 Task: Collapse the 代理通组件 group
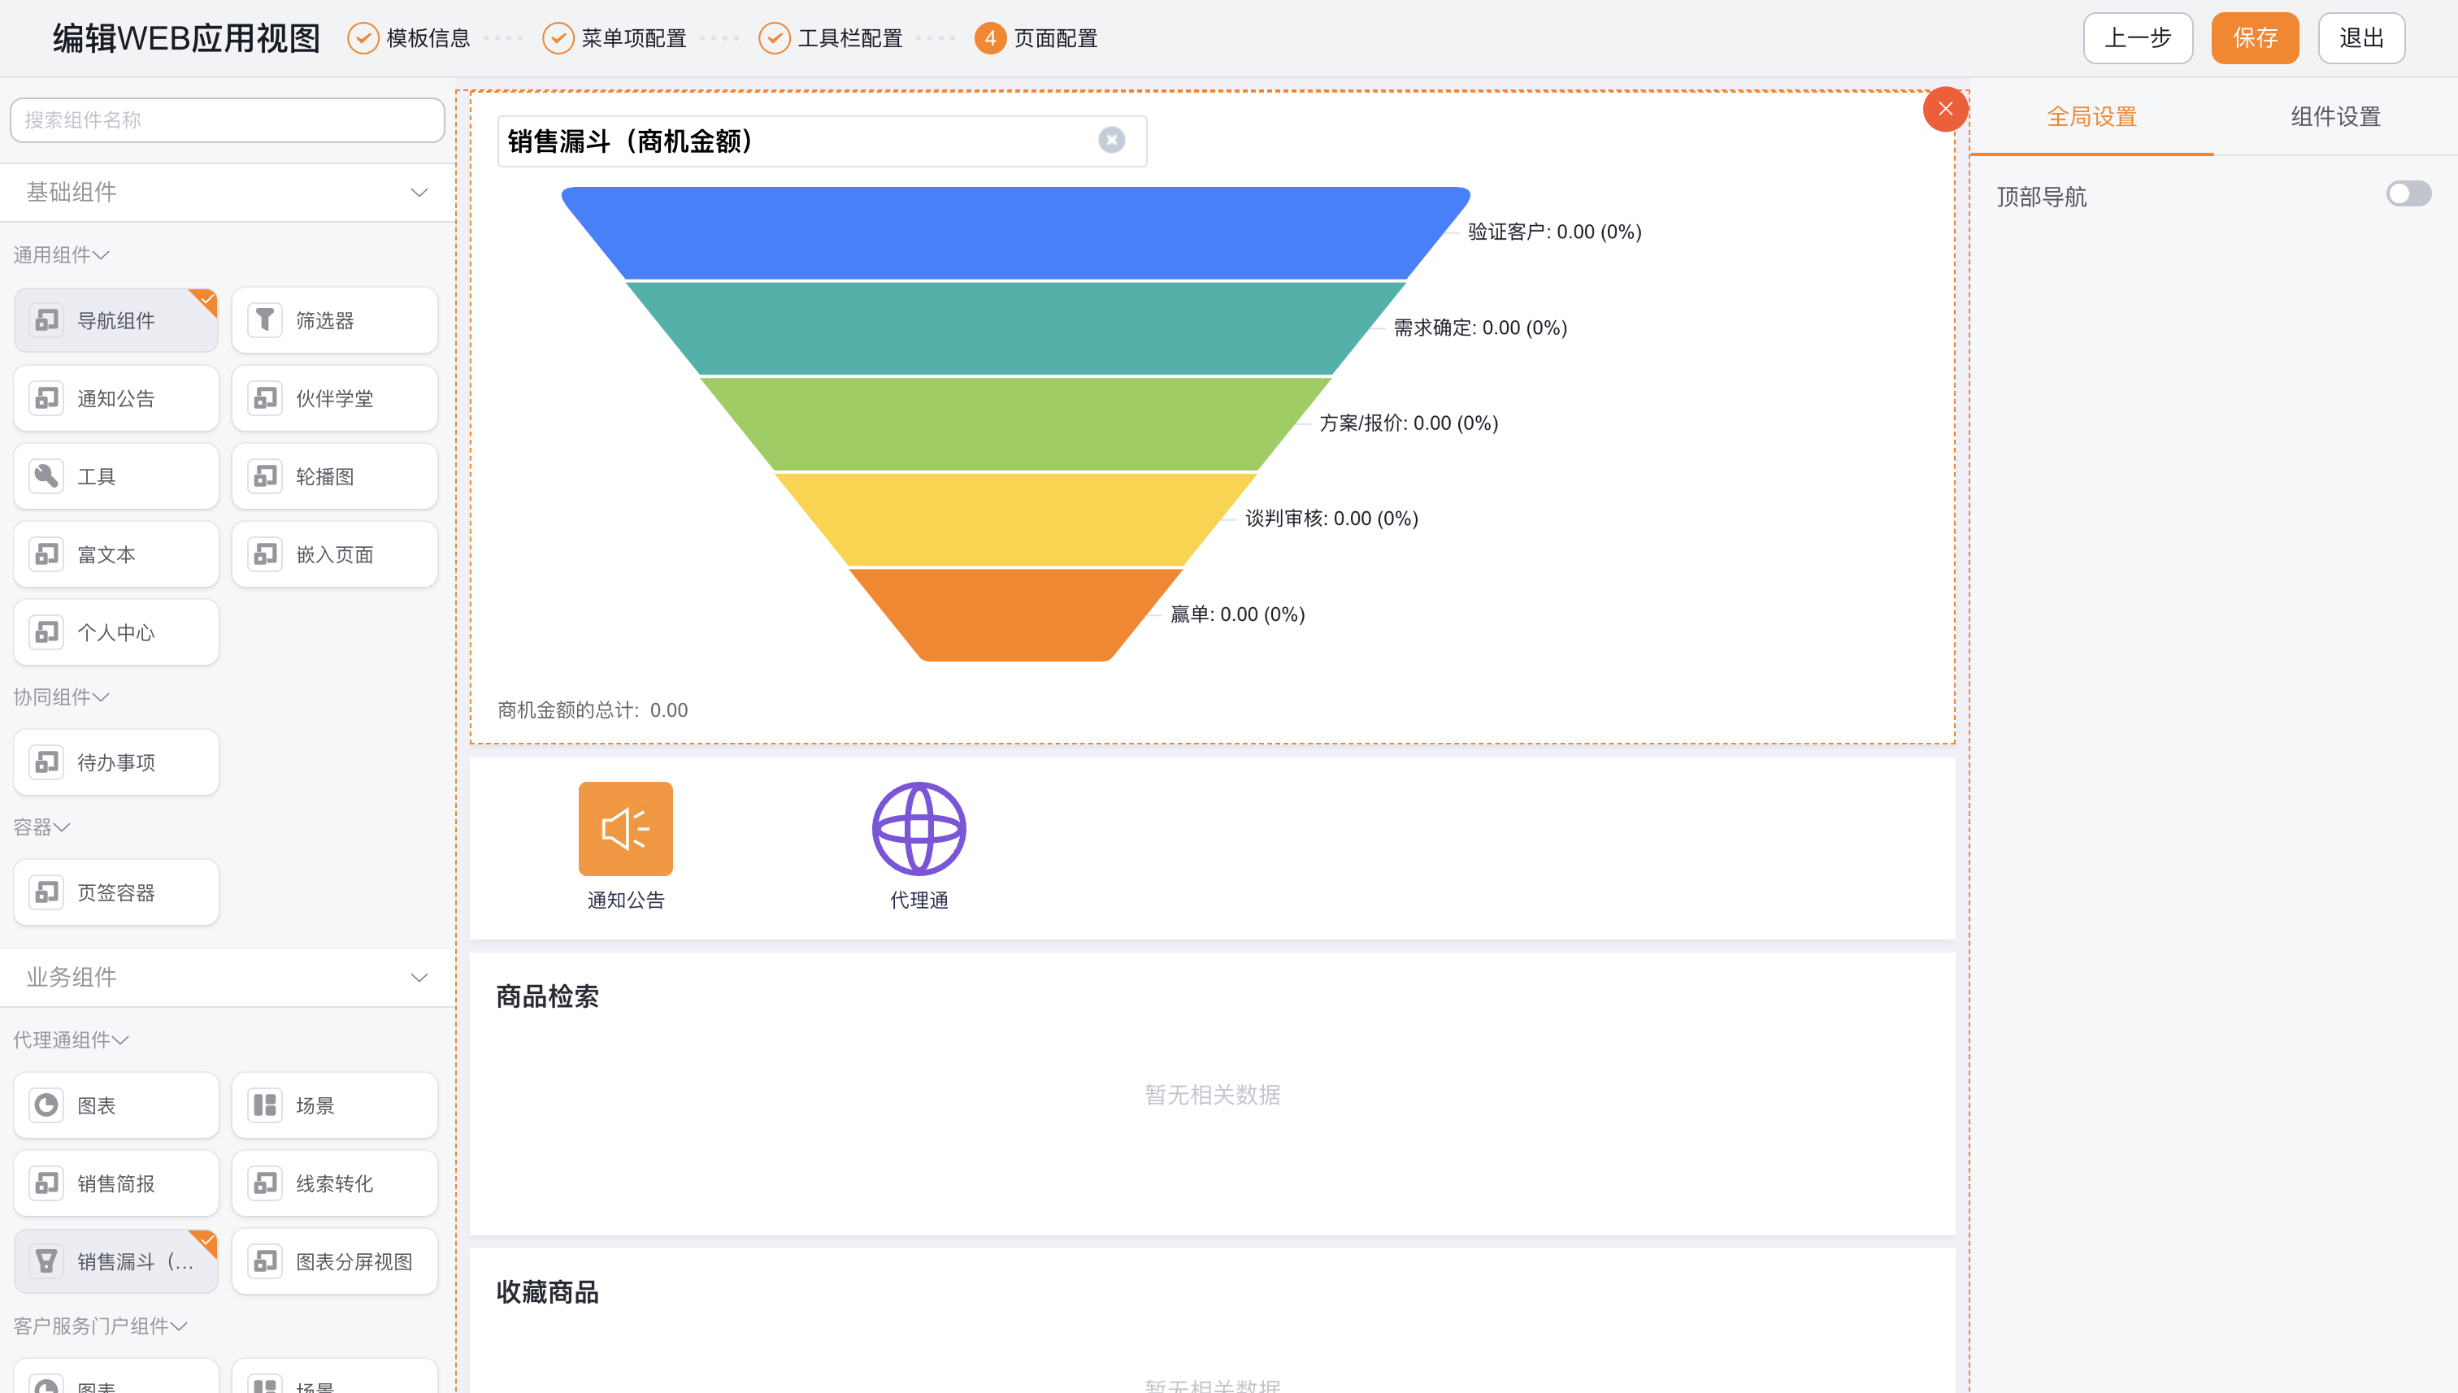click(119, 1040)
